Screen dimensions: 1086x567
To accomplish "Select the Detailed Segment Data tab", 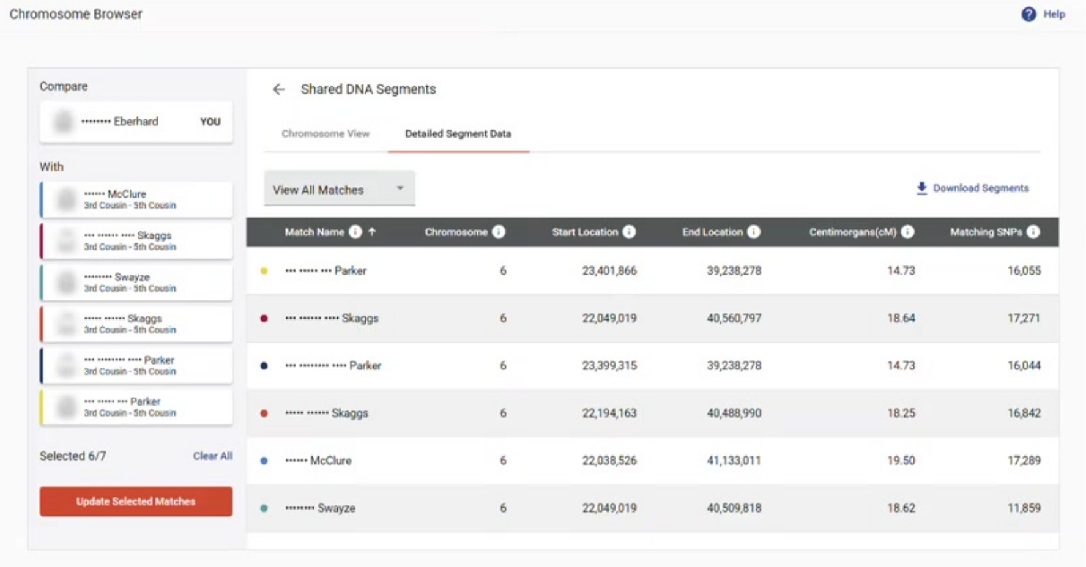I will (458, 134).
